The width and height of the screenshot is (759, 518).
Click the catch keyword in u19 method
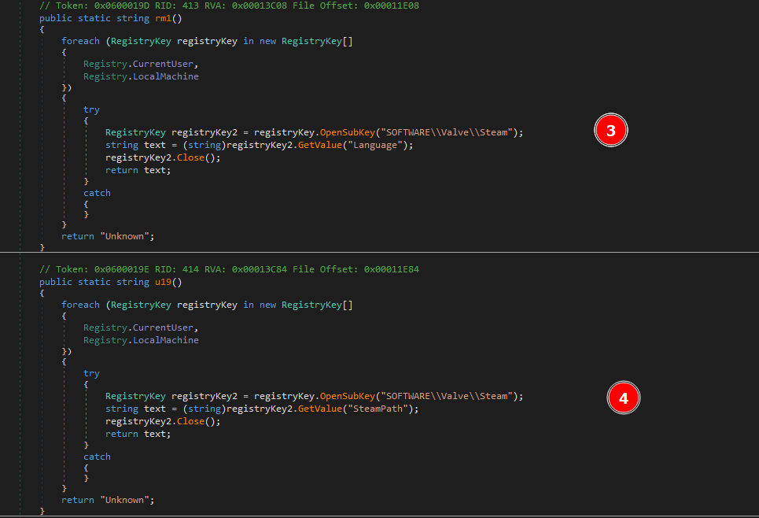(x=97, y=457)
